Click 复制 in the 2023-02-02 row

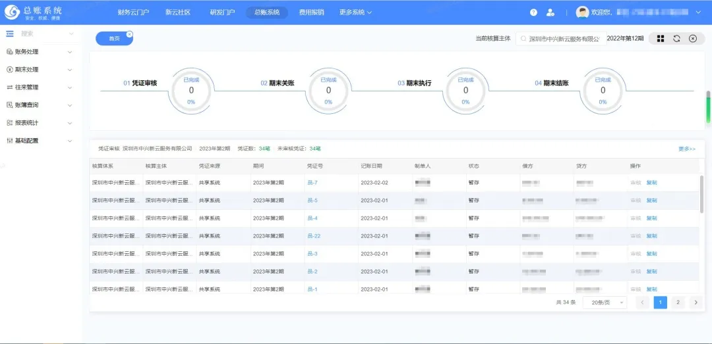point(651,183)
